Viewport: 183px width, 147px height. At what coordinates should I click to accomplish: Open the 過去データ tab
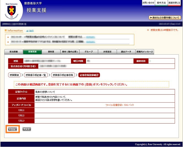click(126, 52)
